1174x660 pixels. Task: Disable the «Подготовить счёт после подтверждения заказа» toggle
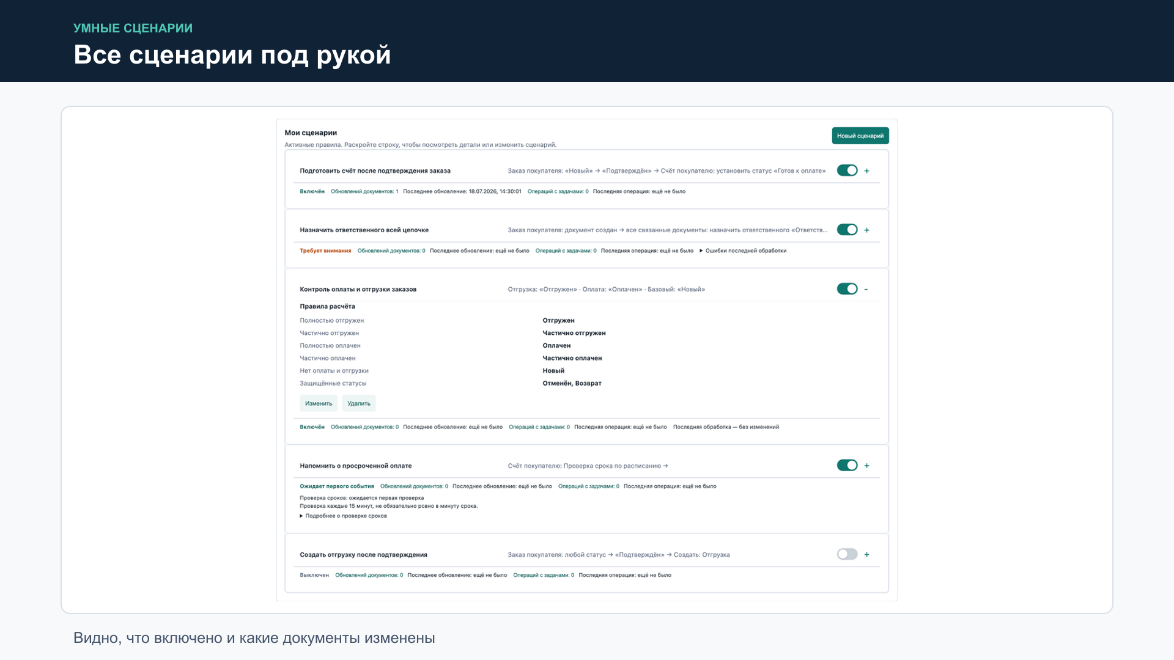click(x=847, y=170)
